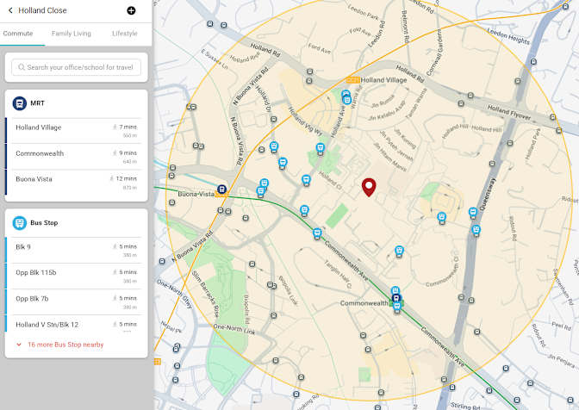579x410 pixels.
Task: Select Holland Village MRT row
Action: click(x=76, y=131)
